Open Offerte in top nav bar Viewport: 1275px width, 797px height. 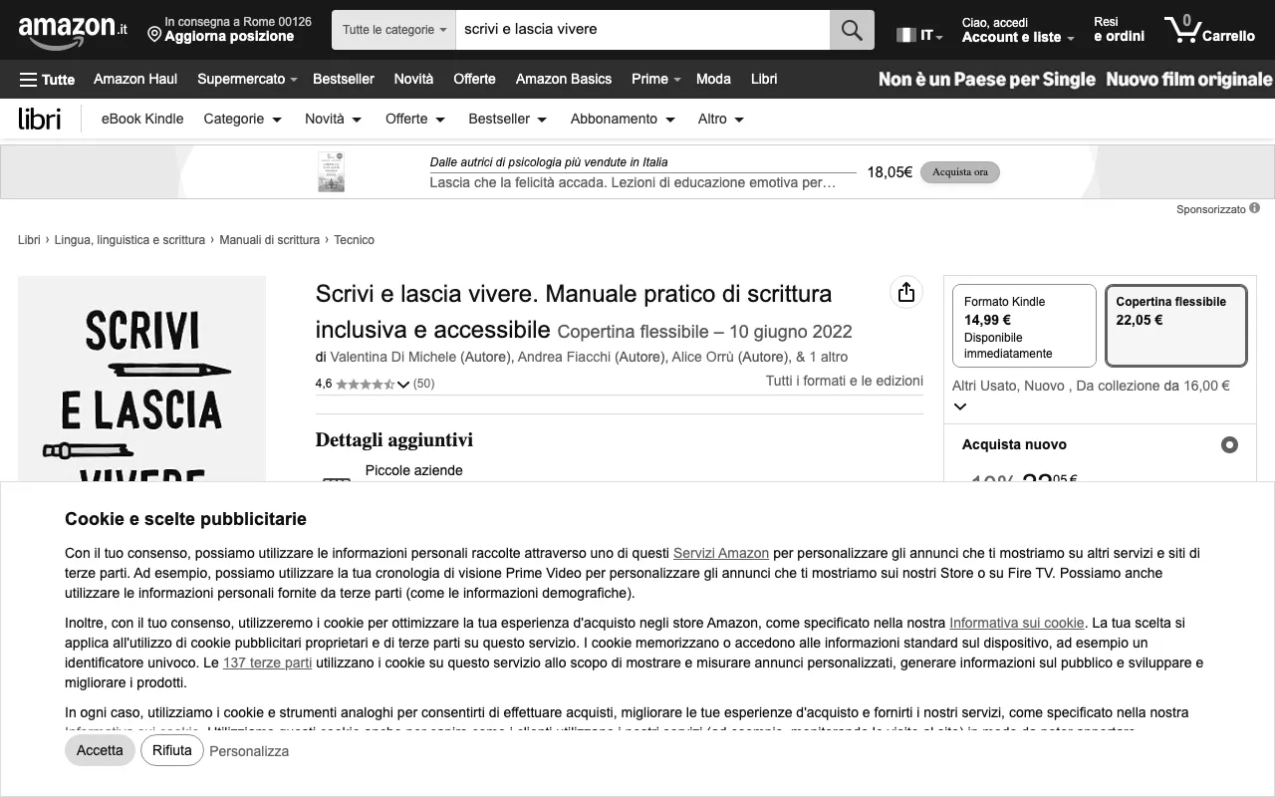click(474, 79)
